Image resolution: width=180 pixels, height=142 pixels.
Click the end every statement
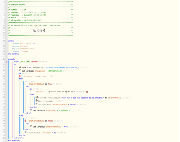pyautogui.click(x=19, y=138)
